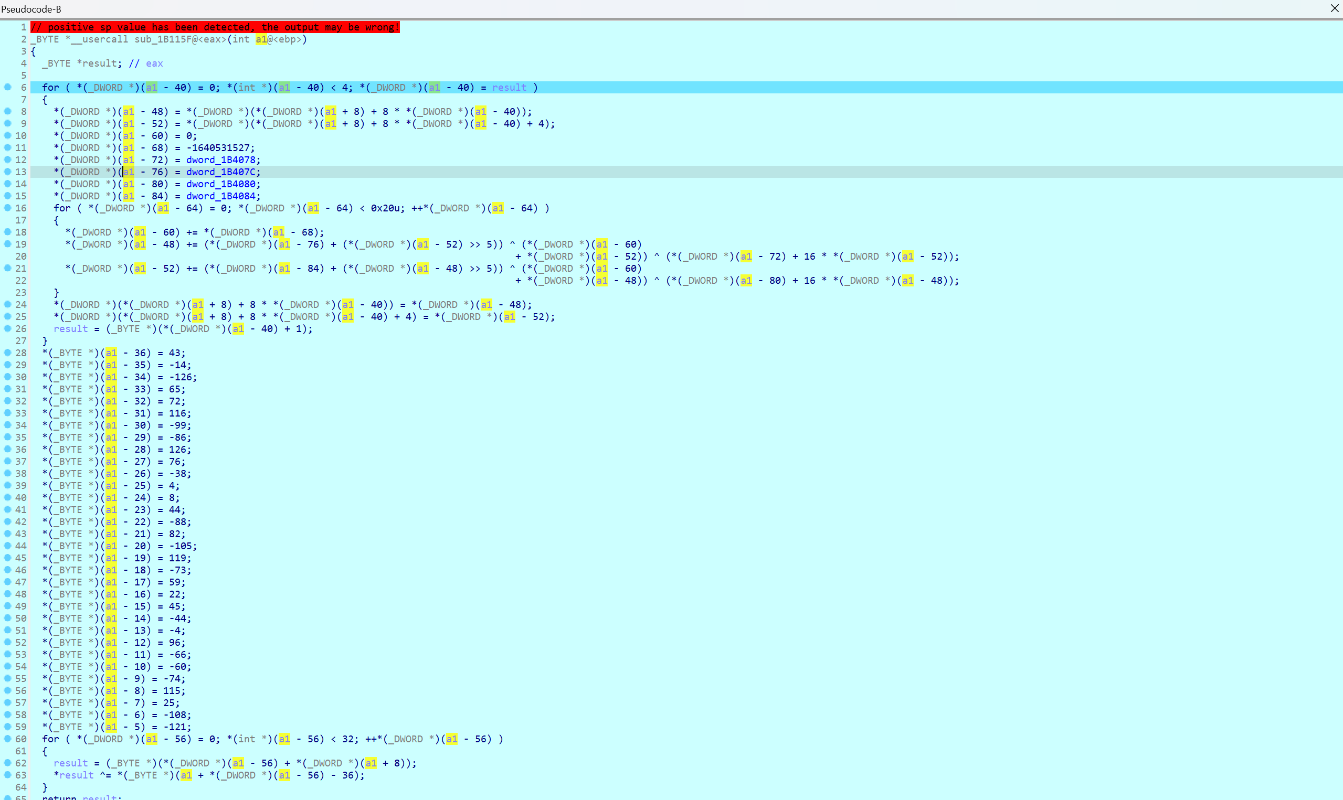This screenshot has width=1343, height=800.
Task: Jump to dword_1B4084 variable
Action: [220, 196]
